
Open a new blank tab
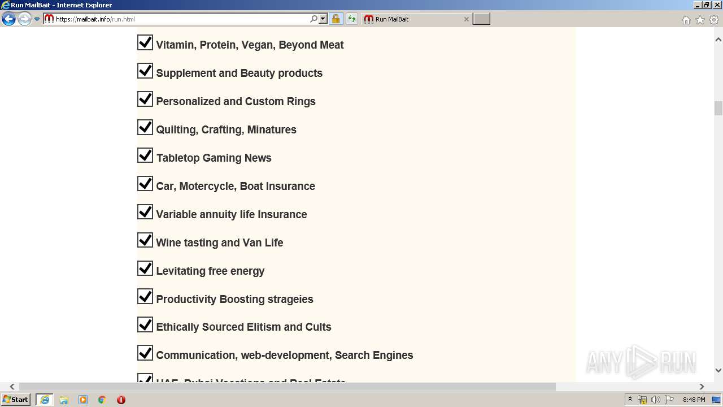tap(481, 19)
